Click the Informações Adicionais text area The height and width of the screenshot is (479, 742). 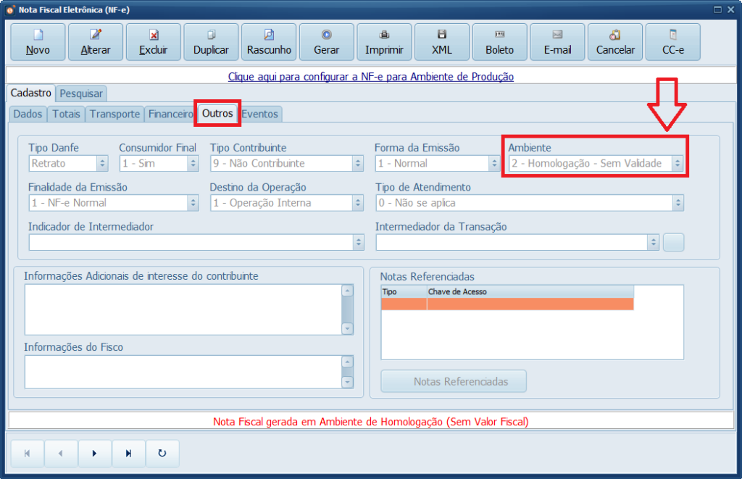click(x=183, y=309)
